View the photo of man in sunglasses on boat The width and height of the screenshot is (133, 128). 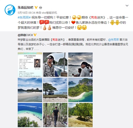[55, 65]
